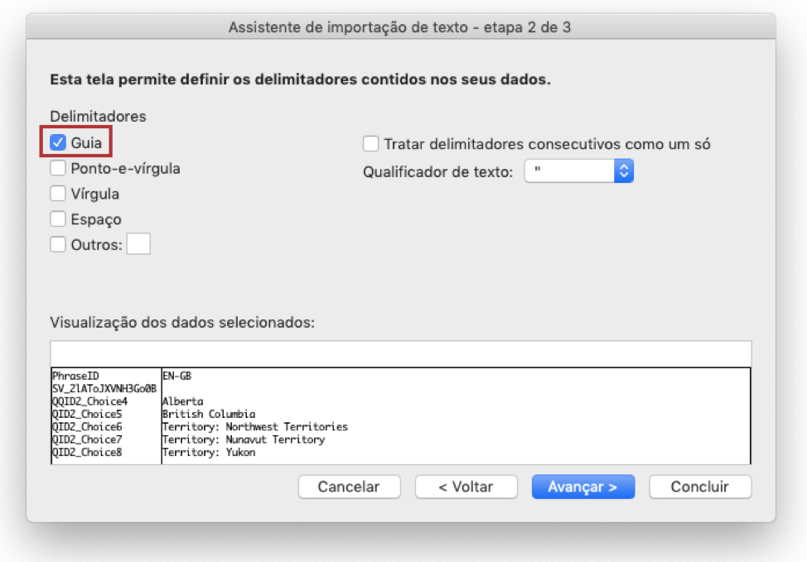The height and width of the screenshot is (562, 807).
Task: Click the Territory: Nunavut Territory preview cell
Action: pyautogui.click(x=243, y=440)
